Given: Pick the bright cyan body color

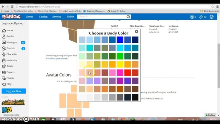Looking at the screenshot, I should pyautogui.click(x=120, y=48).
